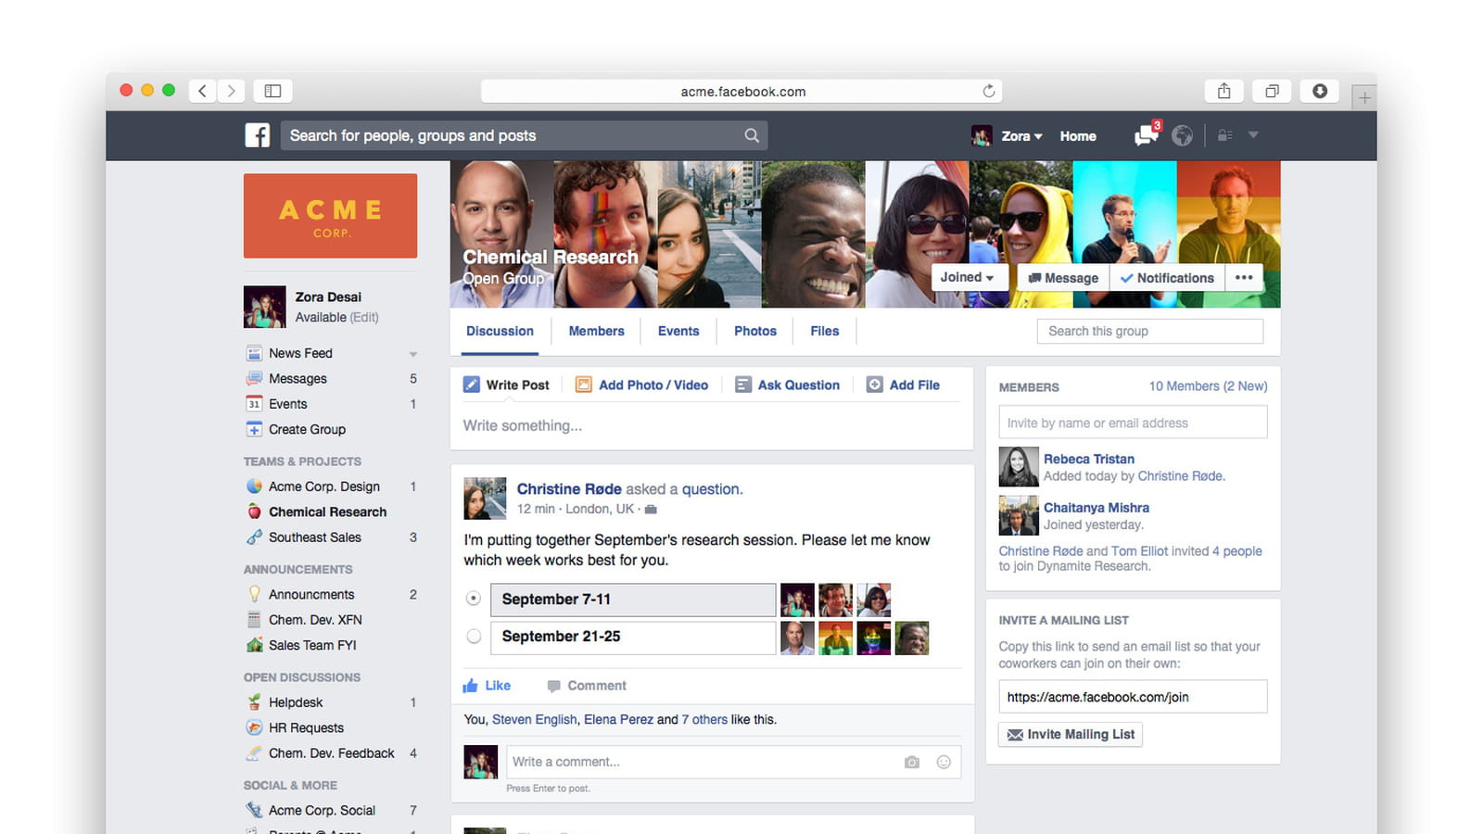Reload the page in Safari
This screenshot has width=1483, height=834.
tap(989, 91)
